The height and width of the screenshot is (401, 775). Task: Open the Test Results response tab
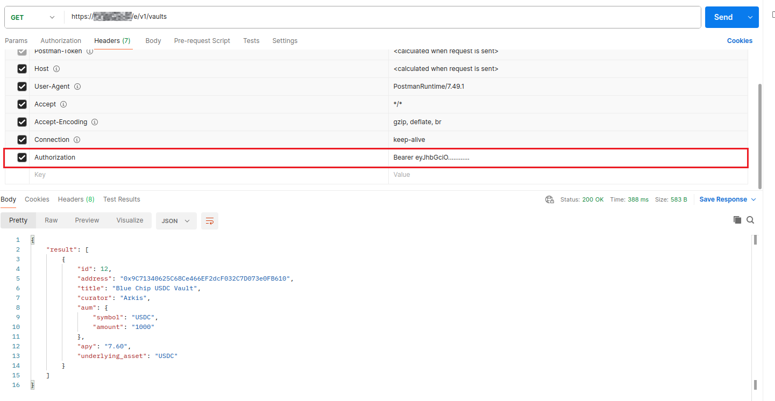coord(122,199)
